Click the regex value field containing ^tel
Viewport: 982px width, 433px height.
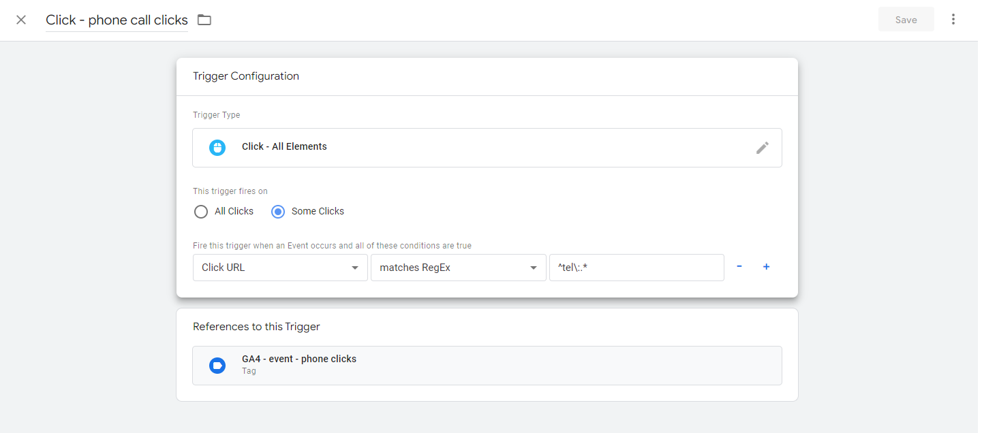(x=636, y=268)
